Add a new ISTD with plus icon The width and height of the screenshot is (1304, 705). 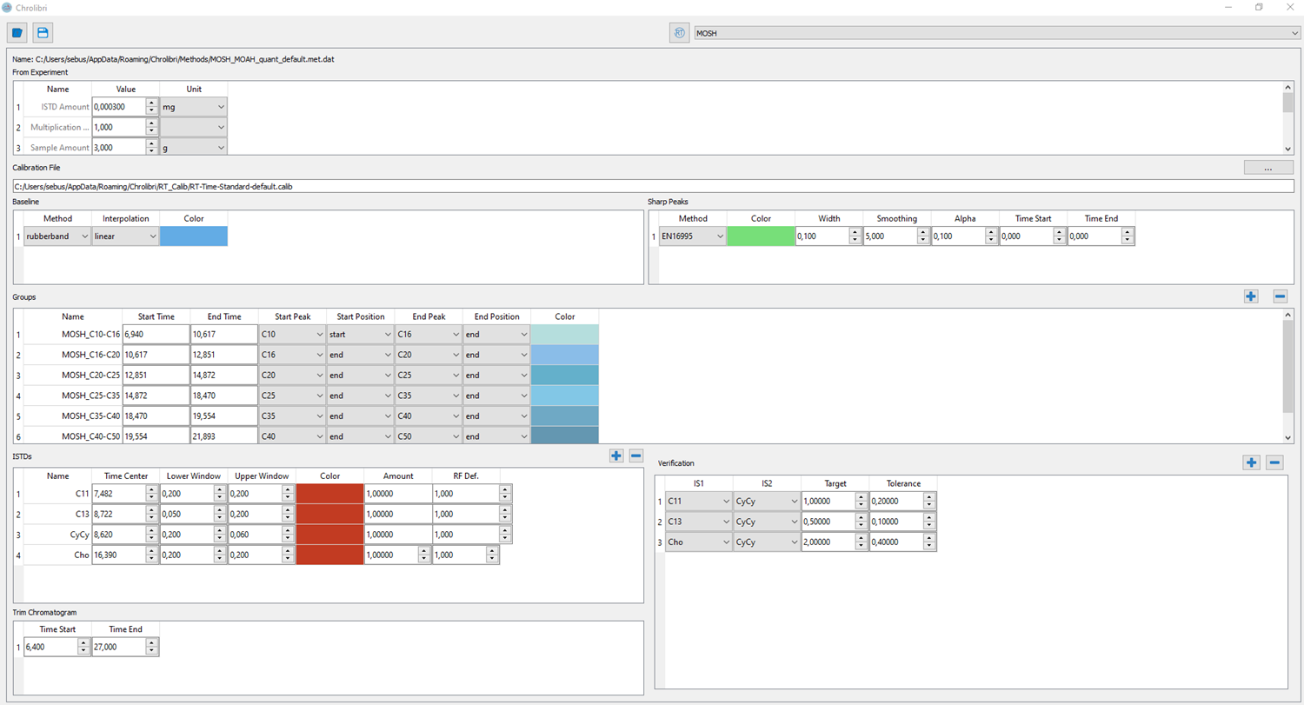click(616, 456)
